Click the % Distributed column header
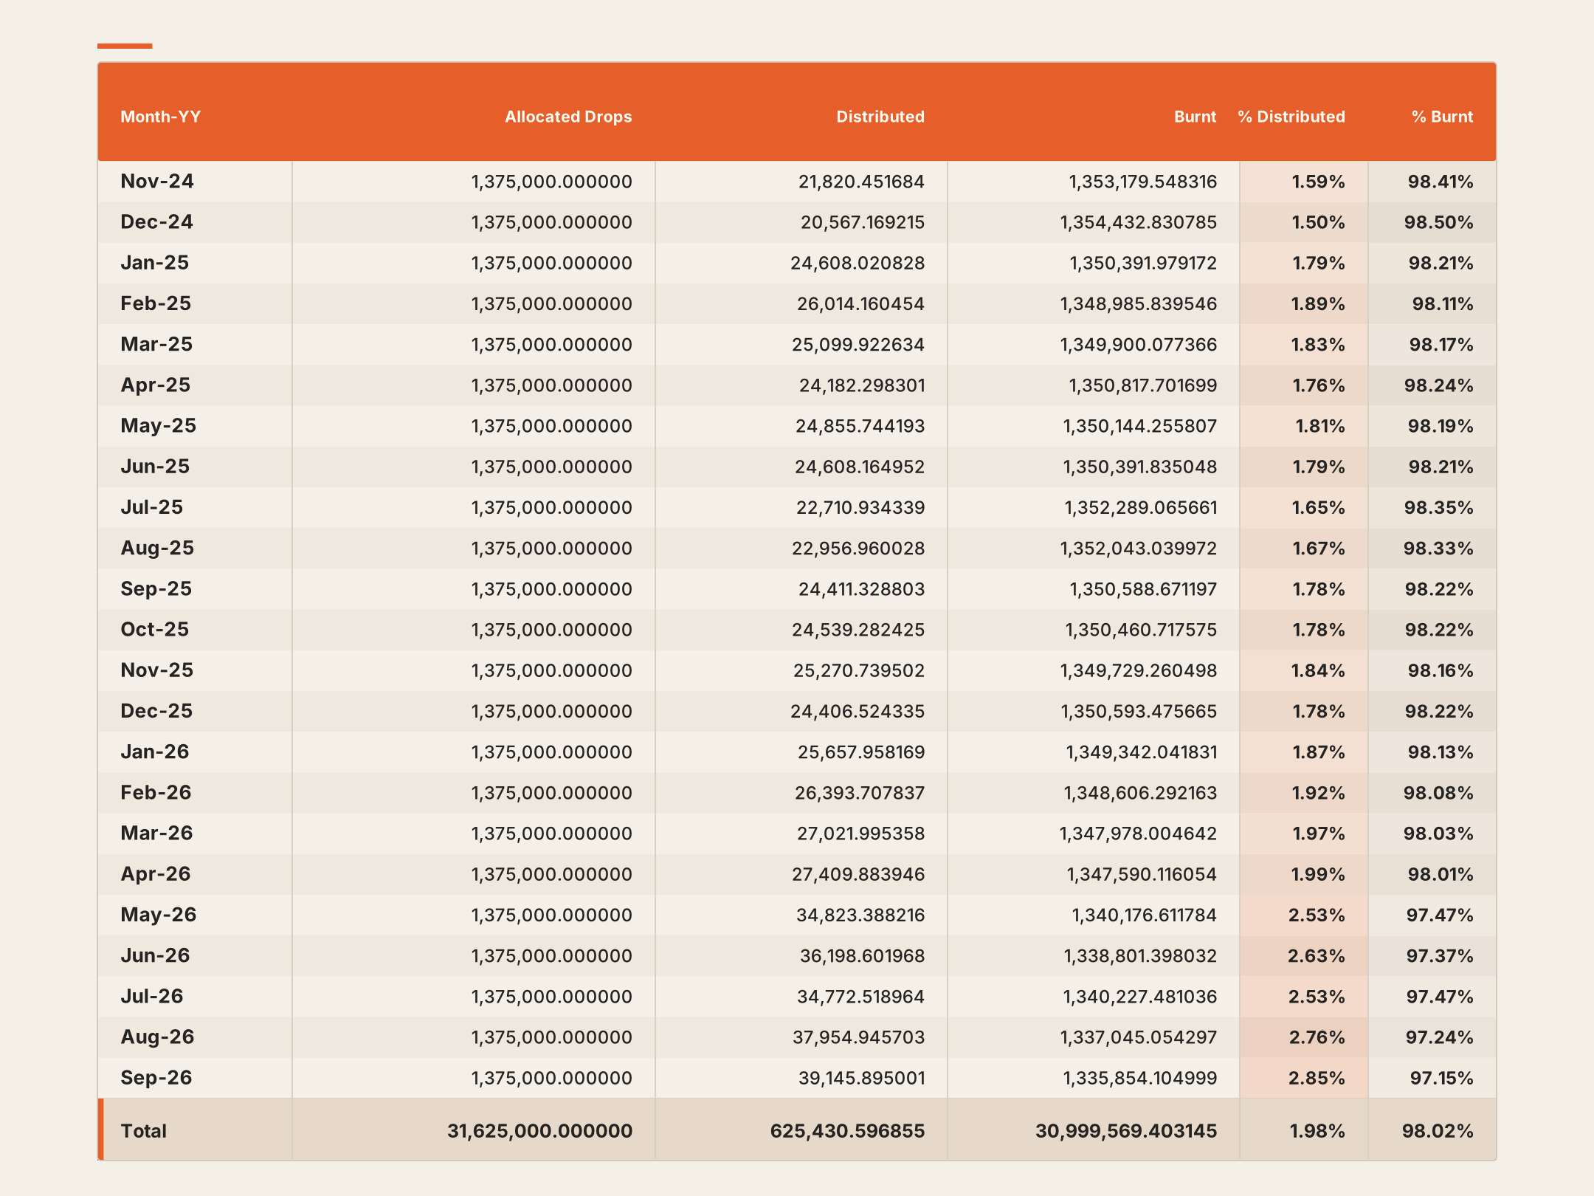Screen dimensions: 1594x1196 pyautogui.click(x=1291, y=117)
